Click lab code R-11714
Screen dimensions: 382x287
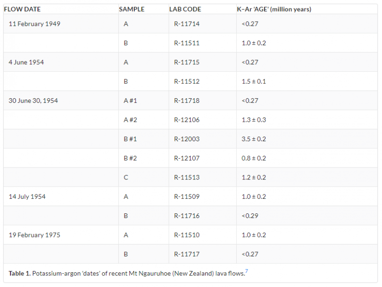point(187,24)
